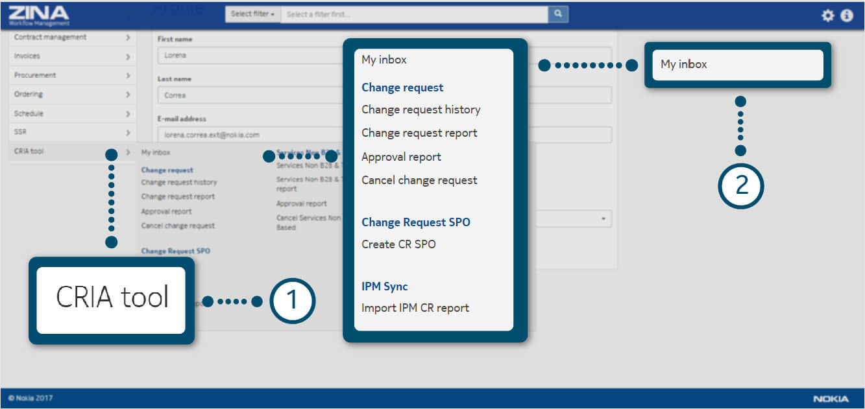The image size is (865, 409).
Task: Open Change request history link
Action: [420, 110]
